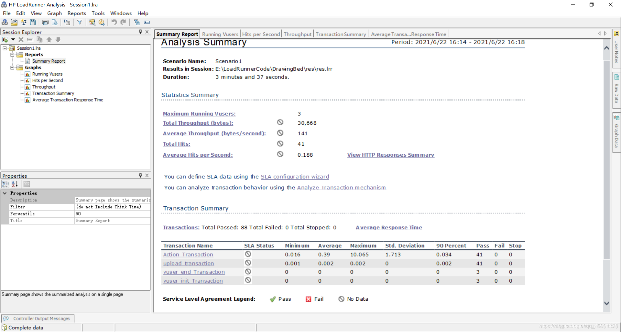Sort Properties alphabetically with A-Z icon
621x332 pixels.
(15, 184)
